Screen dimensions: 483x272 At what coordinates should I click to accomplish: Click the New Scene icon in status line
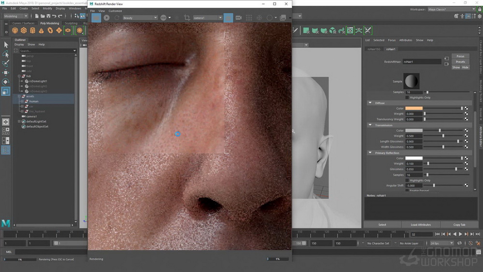(x=37, y=16)
